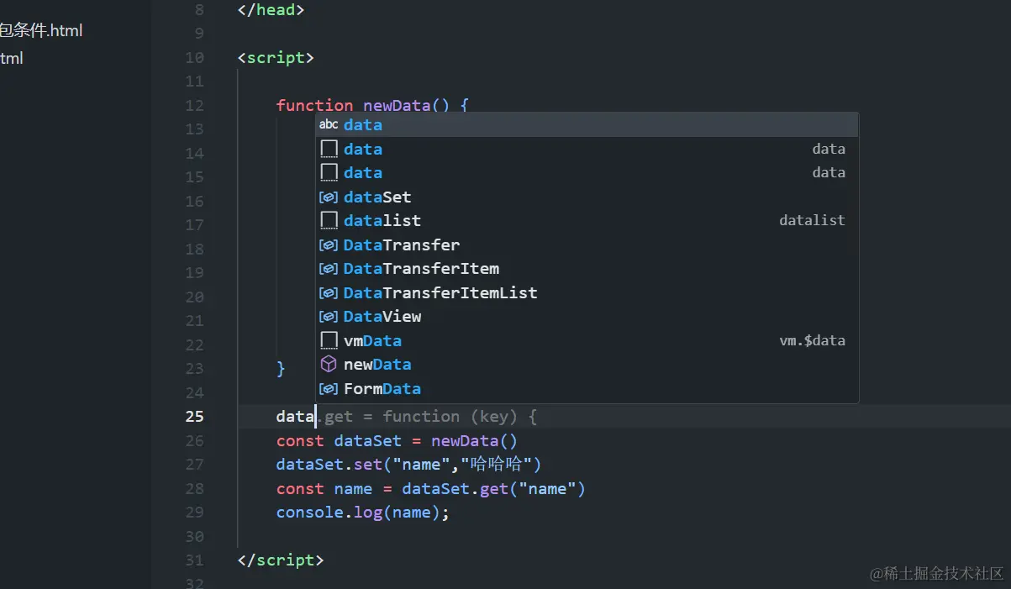Click the variable icon beside dataSet
The height and width of the screenshot is (589, 1011).
tap(329, 197)
